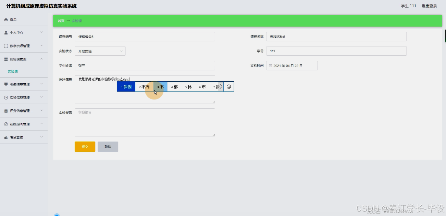Select IME candidate 不周 from the bar
This screenshot has height=216, width=446.
tap(144, 86)
